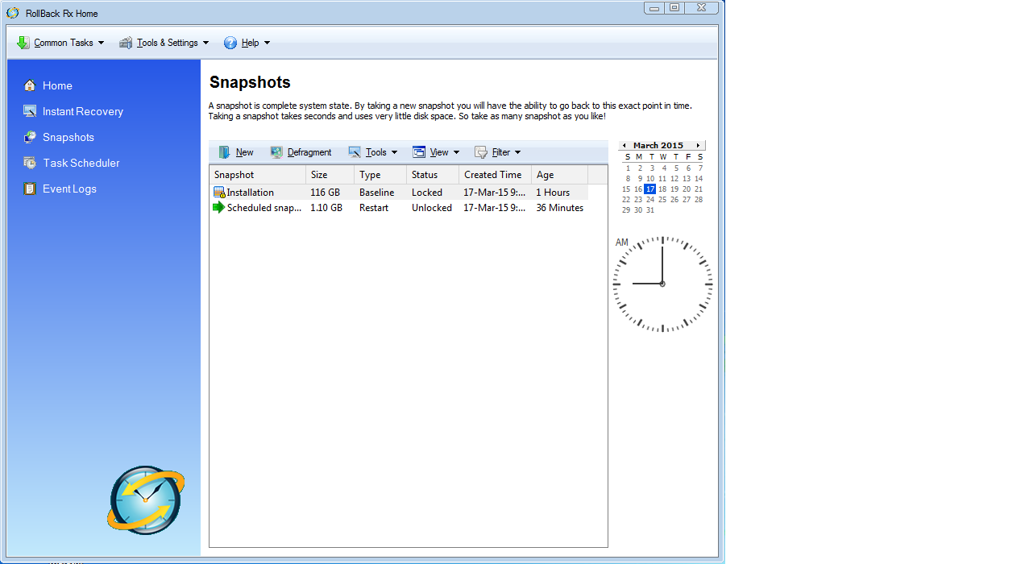Select March 18 in calendar
The width and height of the screenshot is (1025, 564).
662,189
